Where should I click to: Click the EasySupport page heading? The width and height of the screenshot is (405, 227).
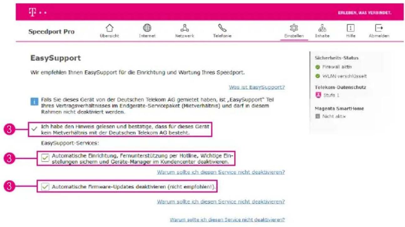pos(56,58)
